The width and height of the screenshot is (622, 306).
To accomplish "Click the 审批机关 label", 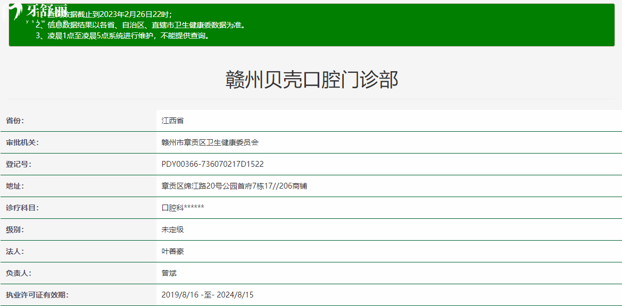I will (22, 142).
